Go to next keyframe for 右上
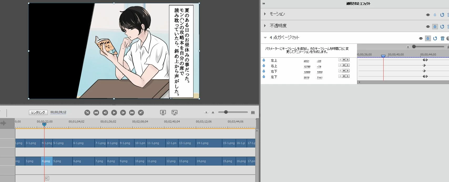449x182 pixels. pyautogui.click(x=348, y=65)
